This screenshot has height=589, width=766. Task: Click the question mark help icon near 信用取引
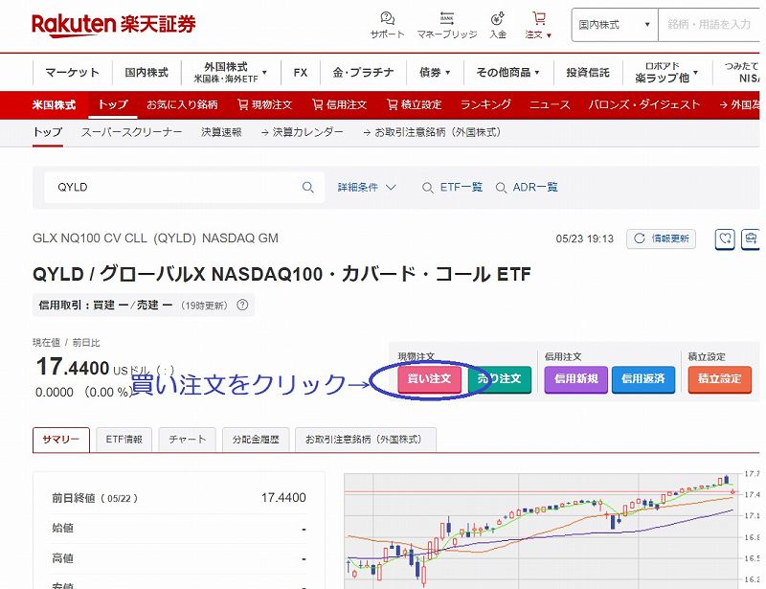[242, 305]
